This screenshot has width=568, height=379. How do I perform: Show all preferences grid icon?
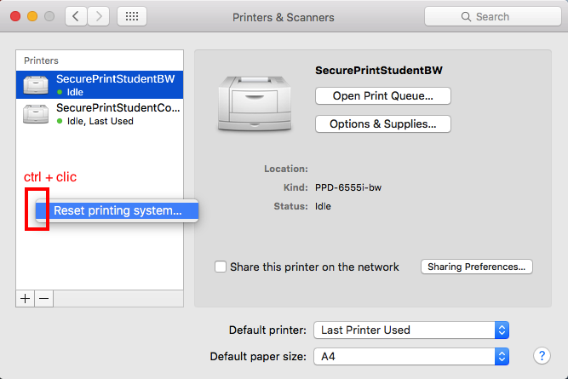pyautogui.click(x=131, y=16)
